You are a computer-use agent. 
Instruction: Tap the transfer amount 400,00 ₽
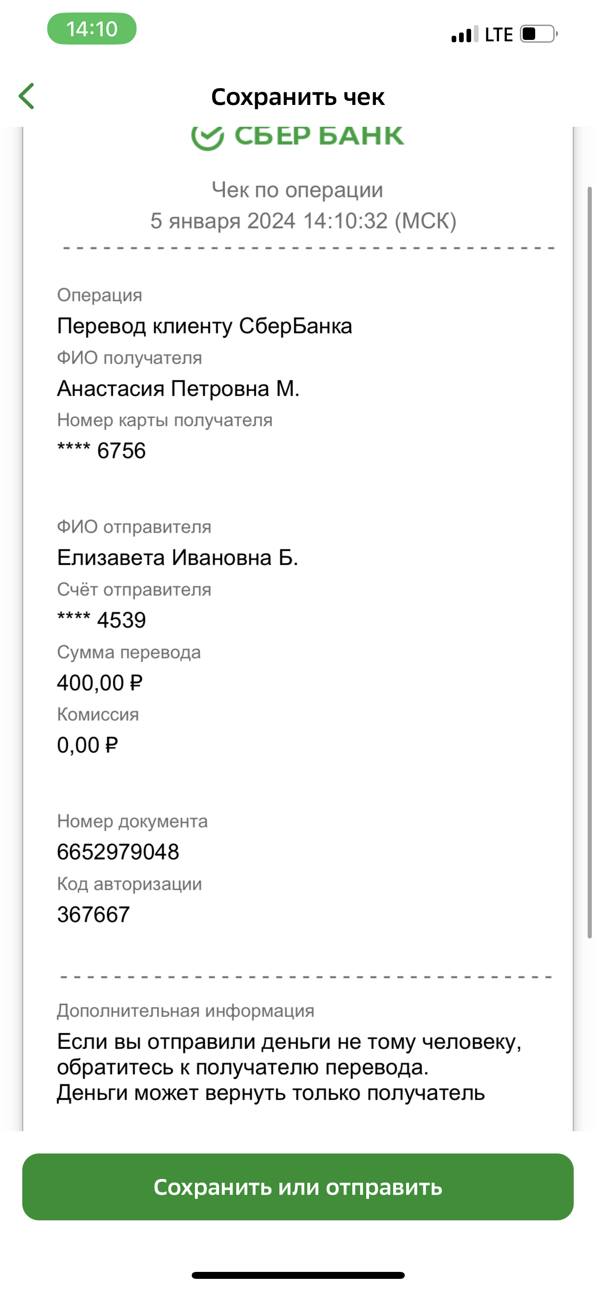coord(100,683)
